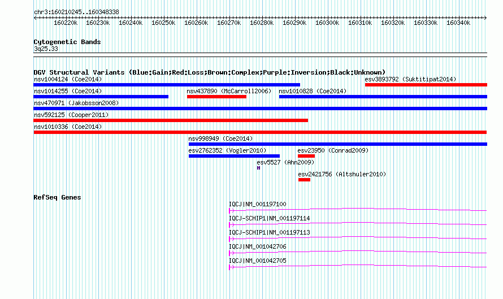Select the small purple esv5527 inversion marker

pos(258,168)
